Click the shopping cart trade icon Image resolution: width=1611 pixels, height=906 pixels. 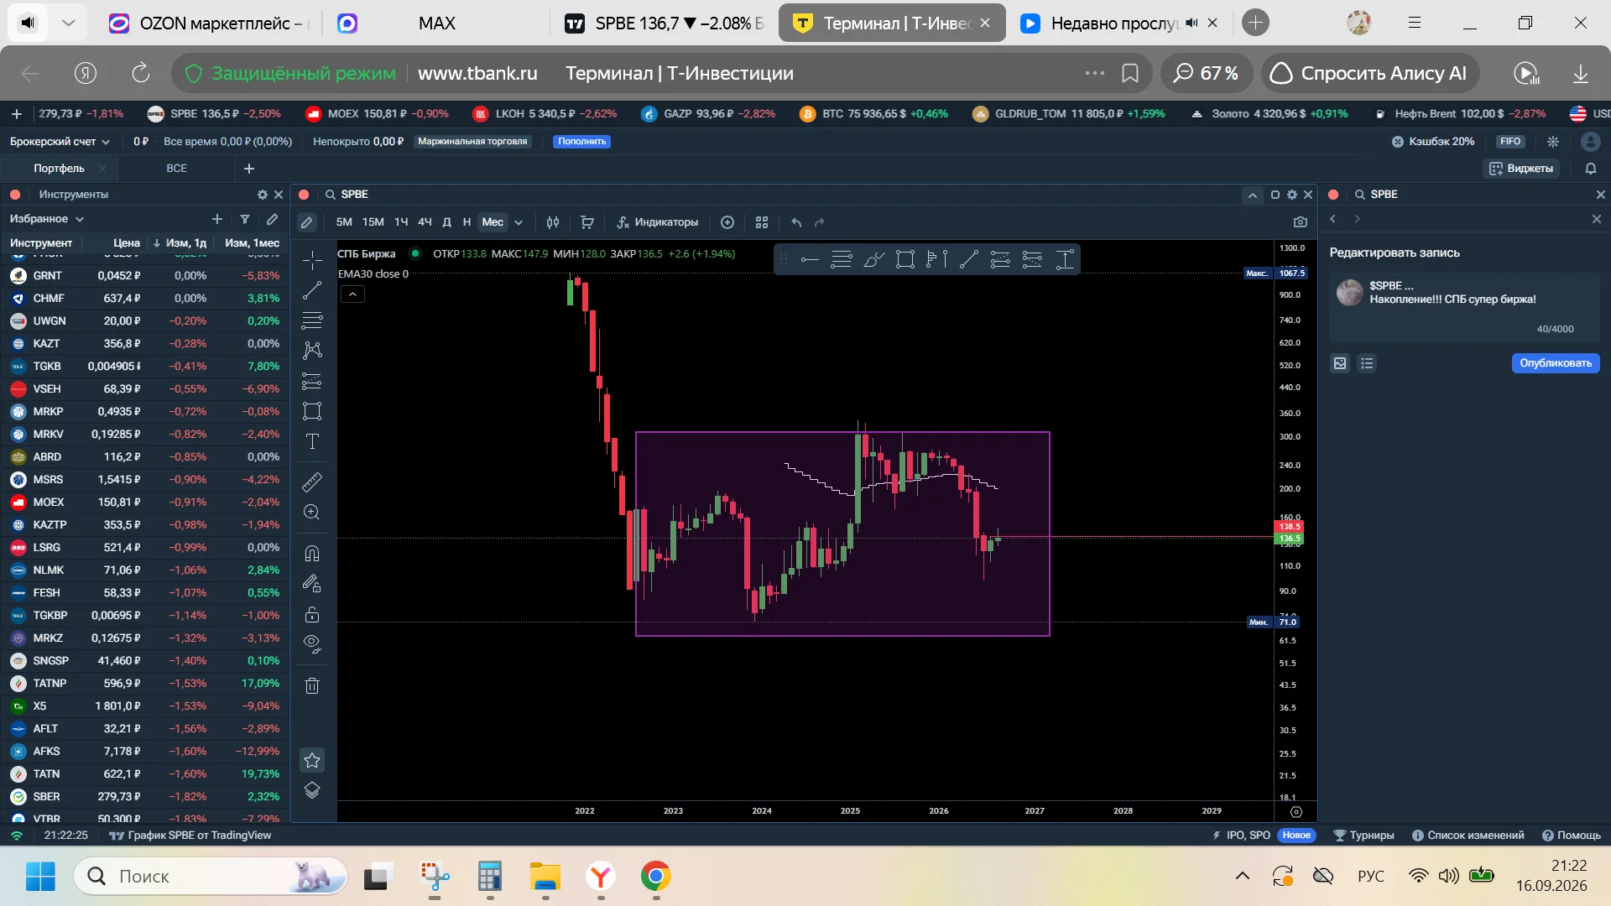587,222
